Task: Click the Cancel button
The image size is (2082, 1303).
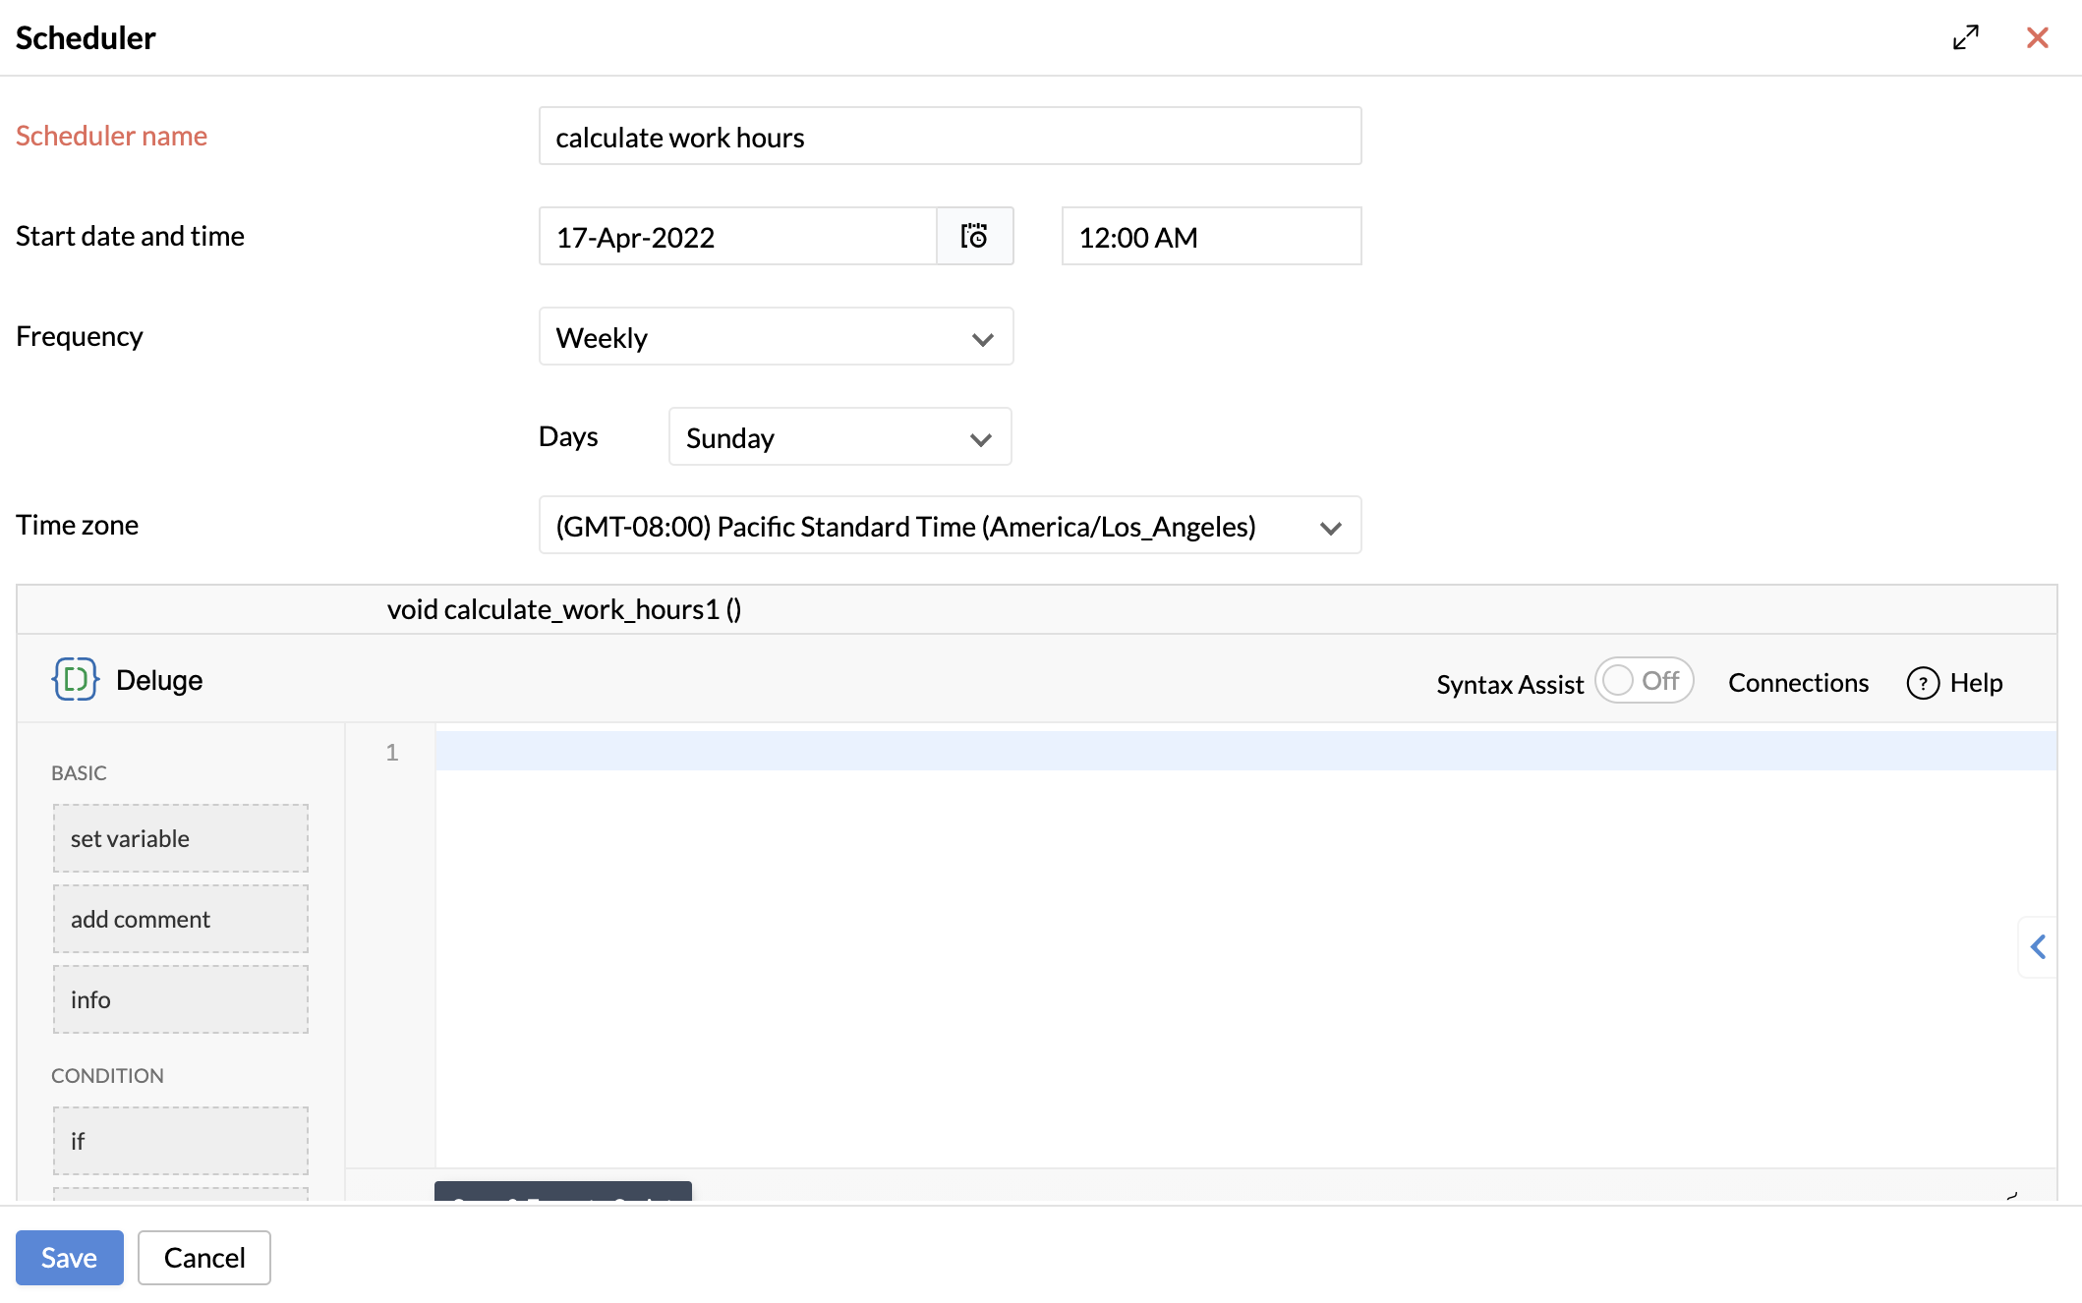Action: click(204, 1257)
